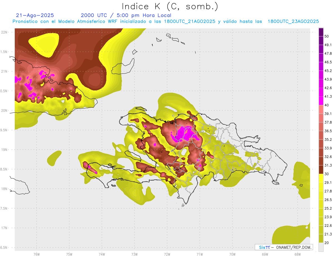Click the magenta legend band between 40 and 41.3
Screen dimensions: 334x258
pos(321,101)
